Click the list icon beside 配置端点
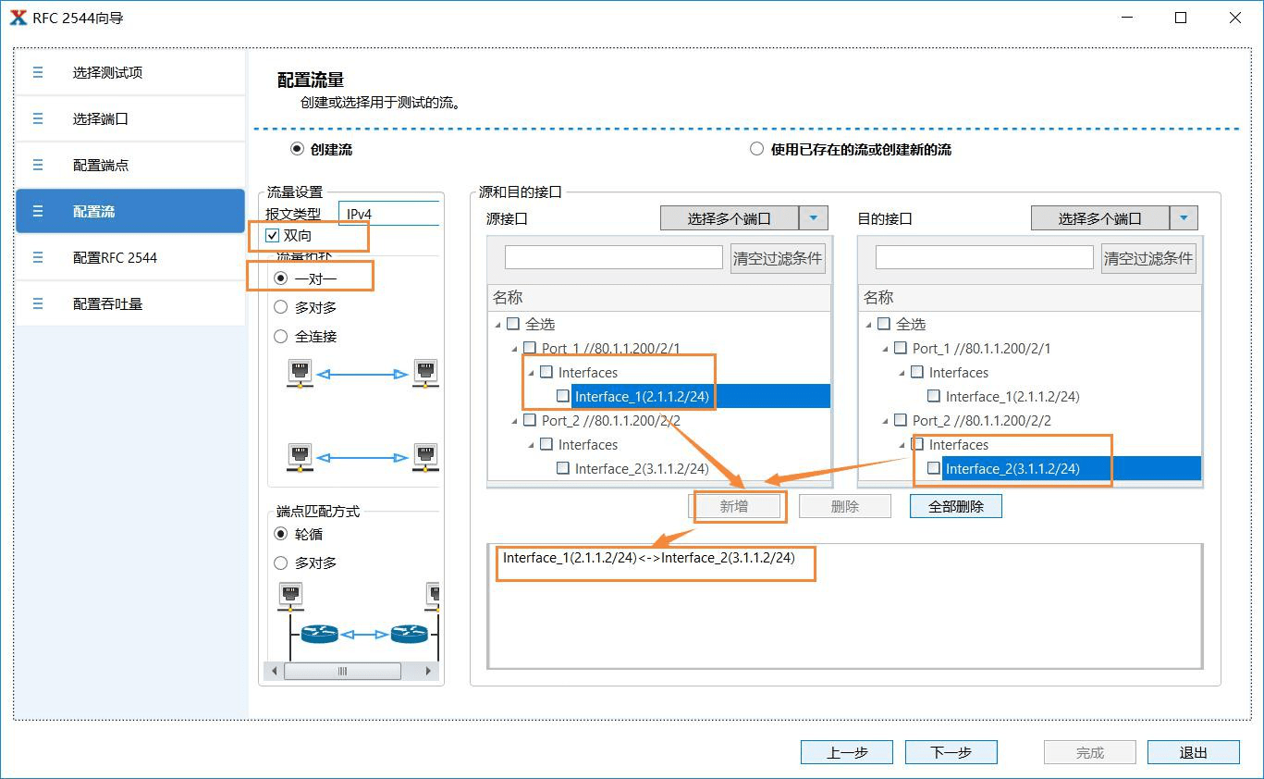The height and width of the screenshot is (779, 1264). (x=37, y=165)
